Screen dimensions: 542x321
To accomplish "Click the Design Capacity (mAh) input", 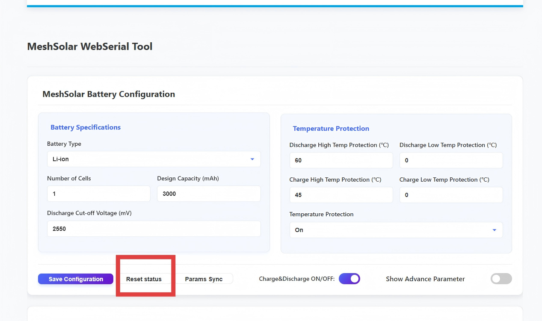I will (x=208, y=194).
